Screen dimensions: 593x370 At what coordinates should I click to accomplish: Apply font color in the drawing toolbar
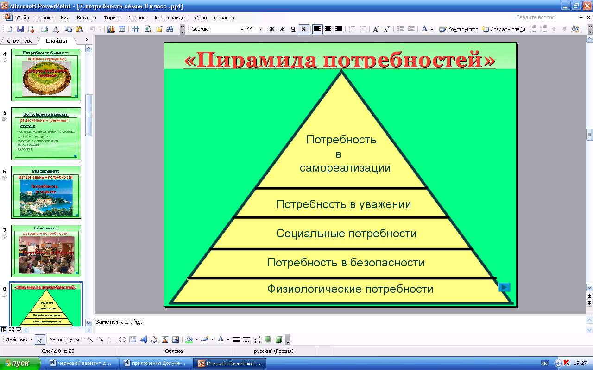(221, 339)
